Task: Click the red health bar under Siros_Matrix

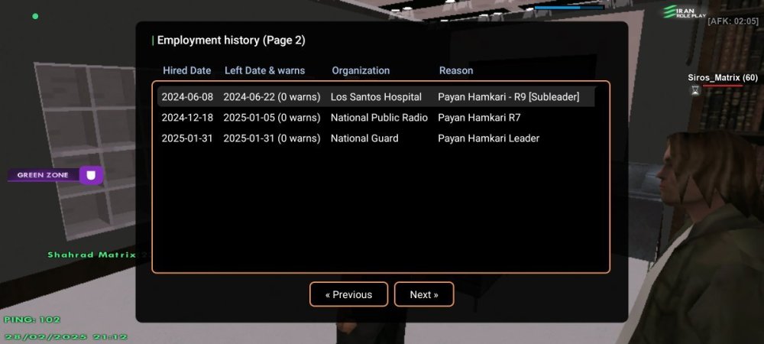Action: [722, 86]
